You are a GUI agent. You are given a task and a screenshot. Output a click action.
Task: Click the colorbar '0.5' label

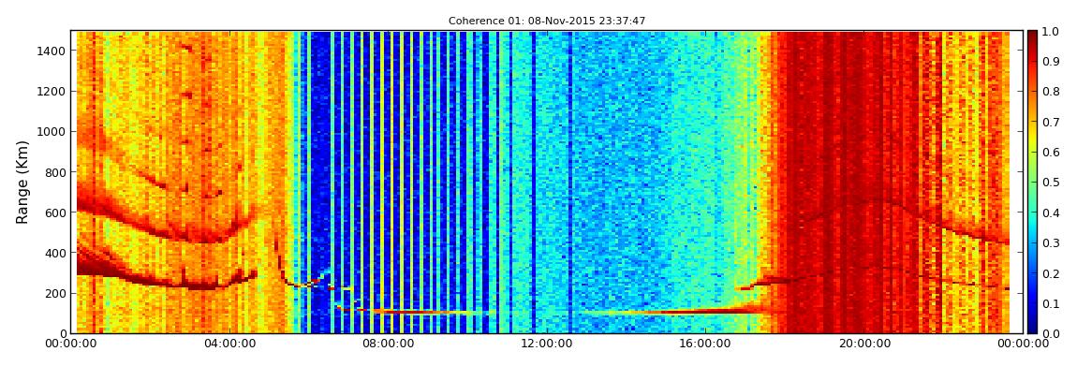[1051, 183]
